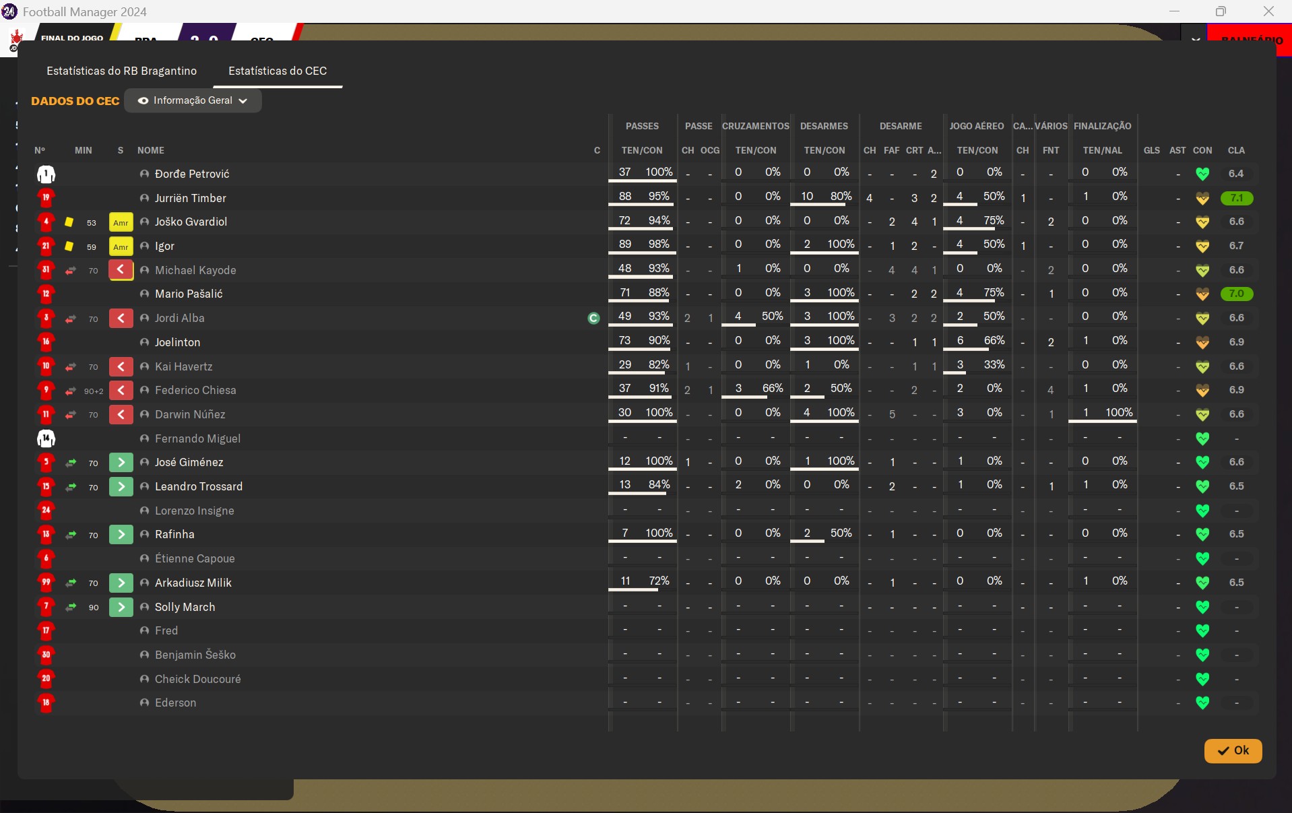Click the CRUZAMENTOS column group header

[x=756, y=126]
